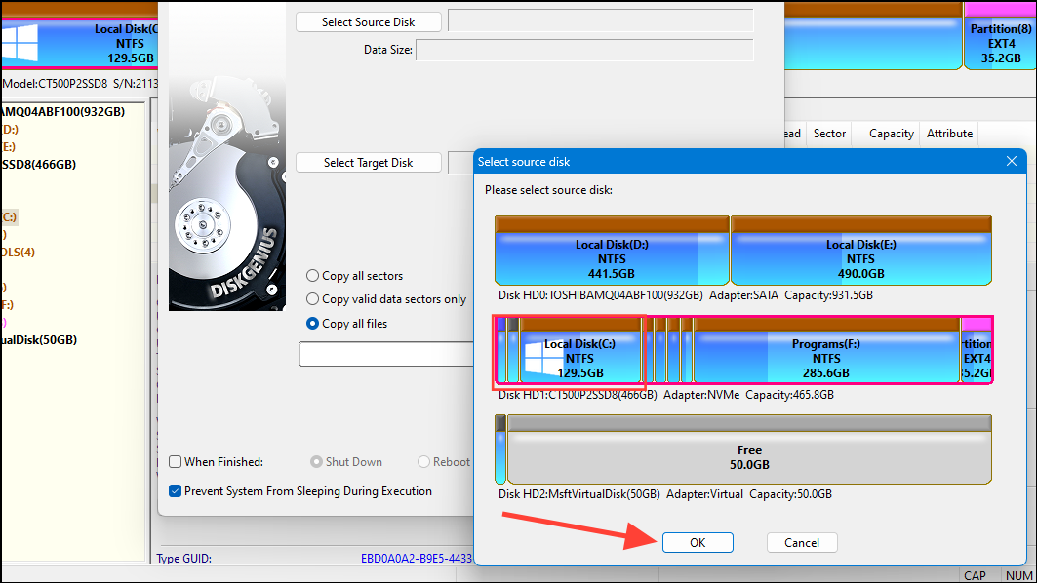Select the DLS(4) tree entry

19,252
